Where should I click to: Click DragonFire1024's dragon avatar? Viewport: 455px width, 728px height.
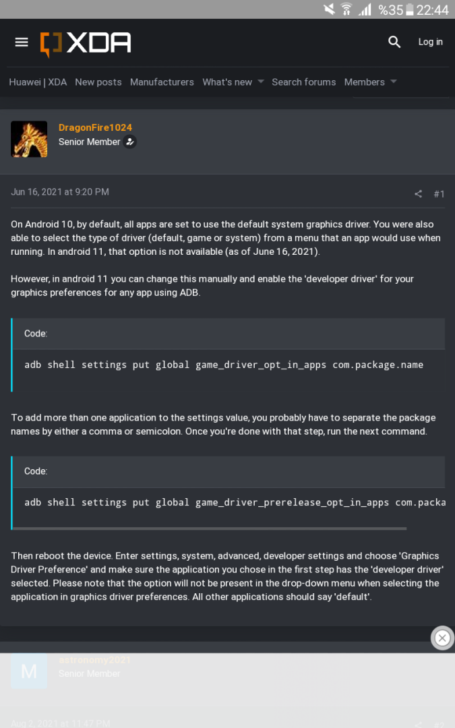pos(29,140)
